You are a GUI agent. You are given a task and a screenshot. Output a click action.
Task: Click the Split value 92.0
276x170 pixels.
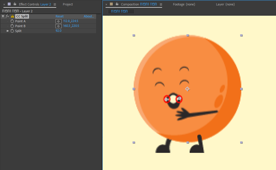click(x=59, y=31)
